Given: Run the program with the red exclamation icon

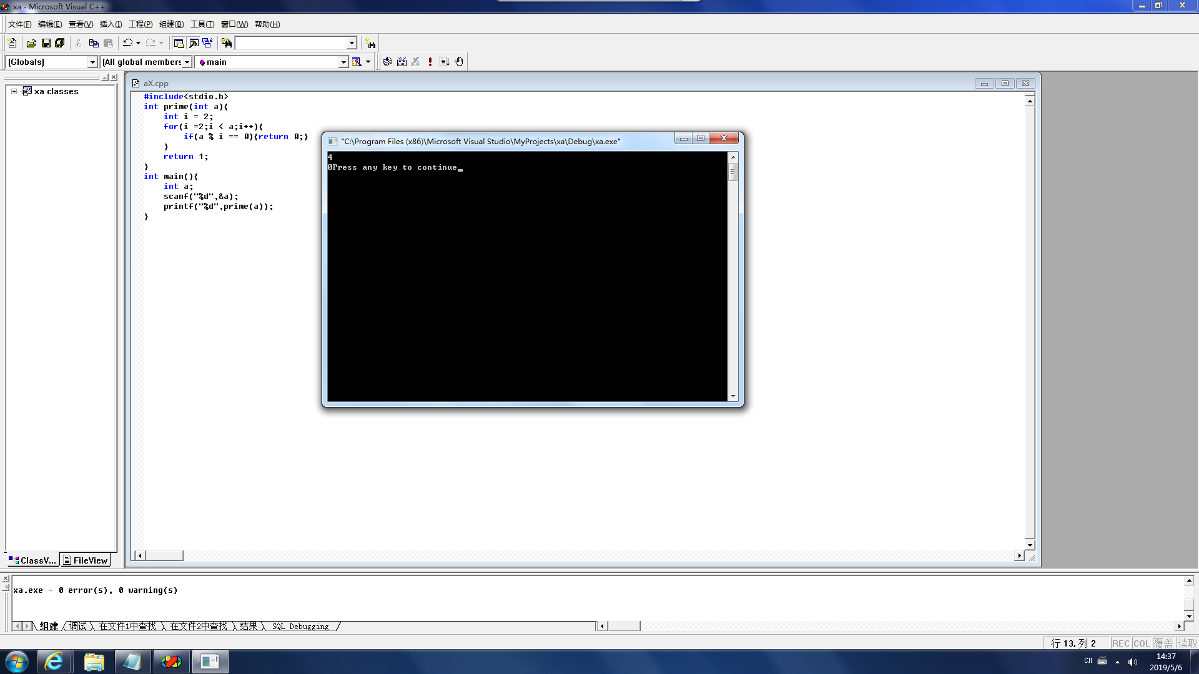Looking at the screenshot, I should coord(430,62).
